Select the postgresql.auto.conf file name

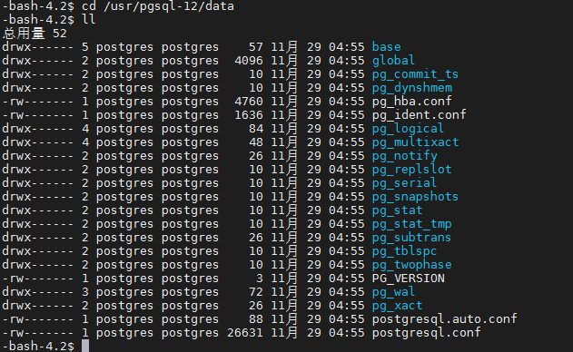(x=444, y=319)
